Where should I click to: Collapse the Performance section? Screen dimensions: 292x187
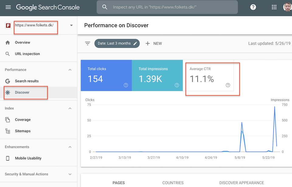pos(70,70)
